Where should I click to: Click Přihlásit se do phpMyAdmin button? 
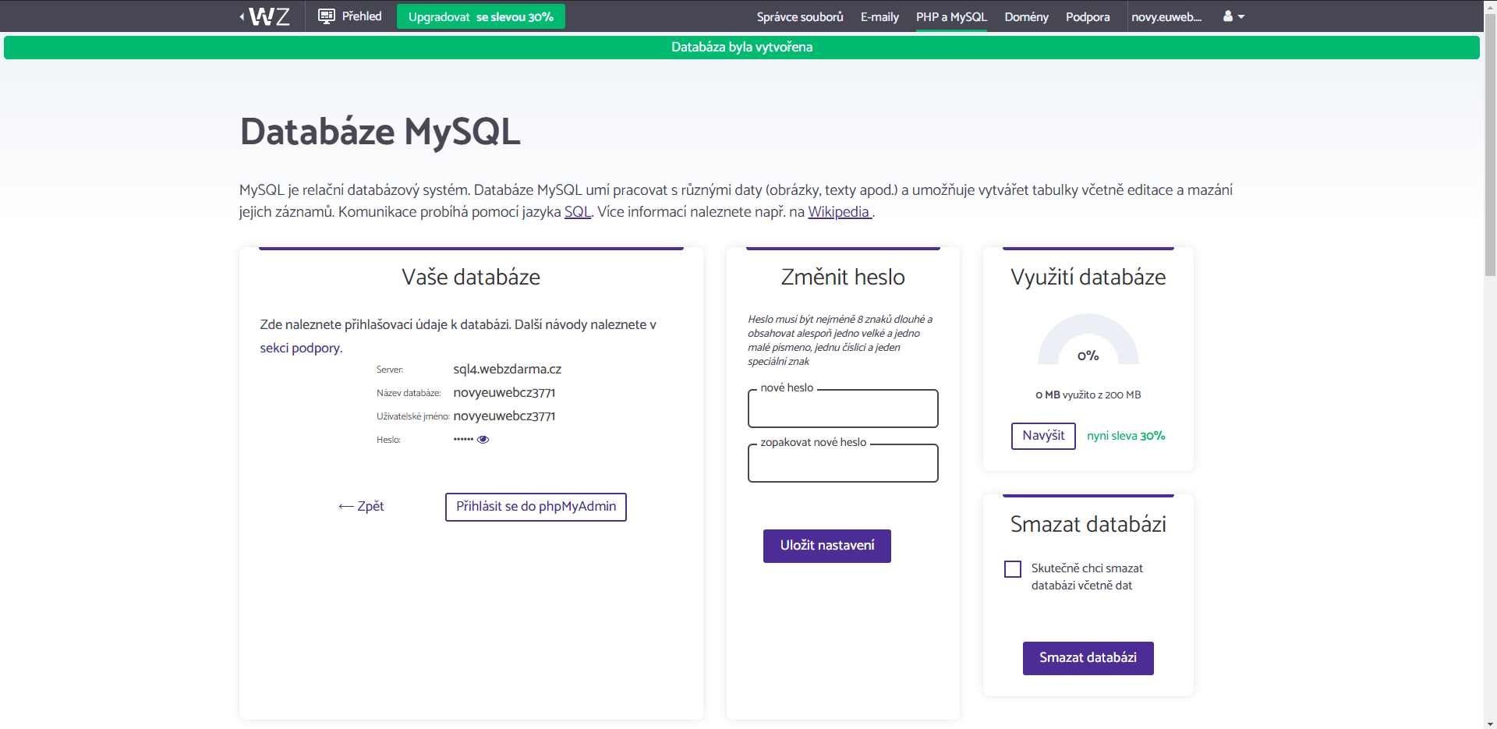click(536, 507)
